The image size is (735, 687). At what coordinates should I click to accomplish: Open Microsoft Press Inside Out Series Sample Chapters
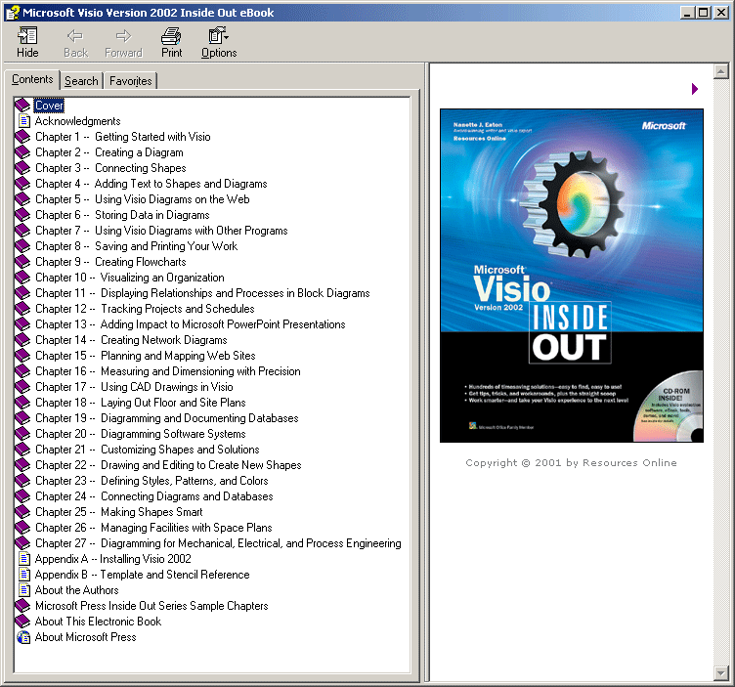pos(151,606)
